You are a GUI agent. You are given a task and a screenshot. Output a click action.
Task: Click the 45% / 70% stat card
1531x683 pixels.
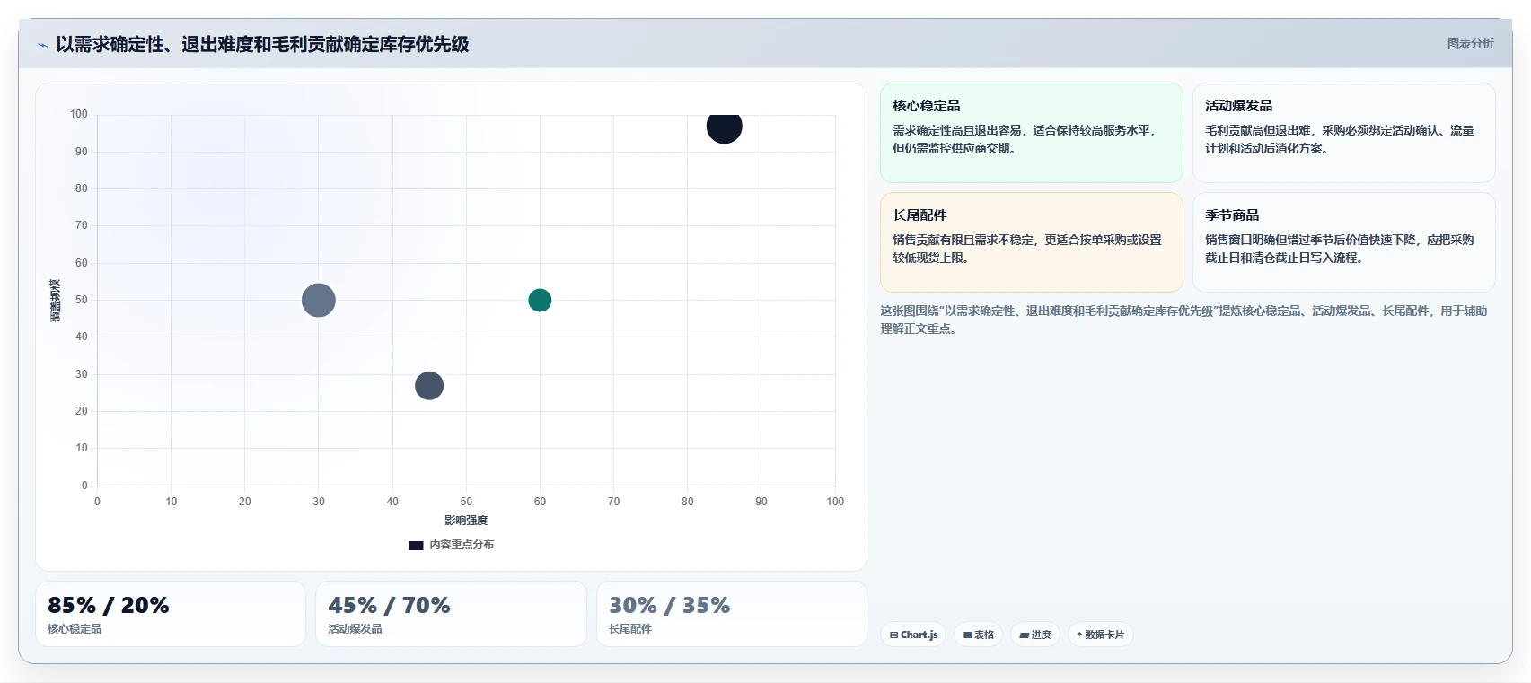click(x=451, y=614)
